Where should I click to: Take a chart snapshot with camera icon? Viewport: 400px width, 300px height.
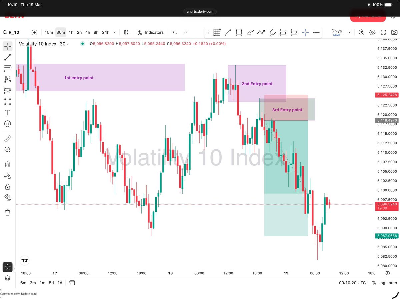(394, 32)
